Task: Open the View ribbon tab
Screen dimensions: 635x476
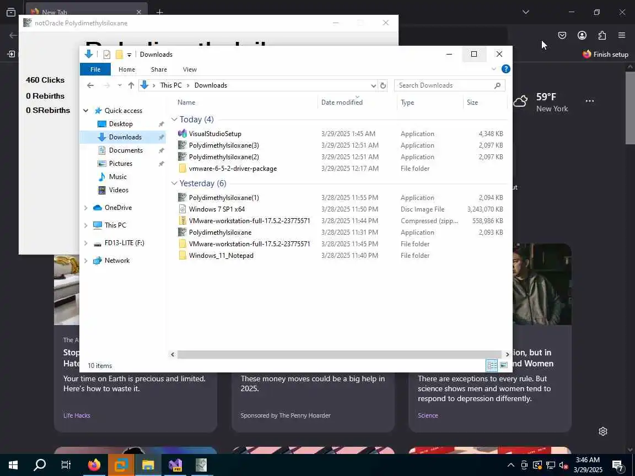Action: [x=190, y=69]
